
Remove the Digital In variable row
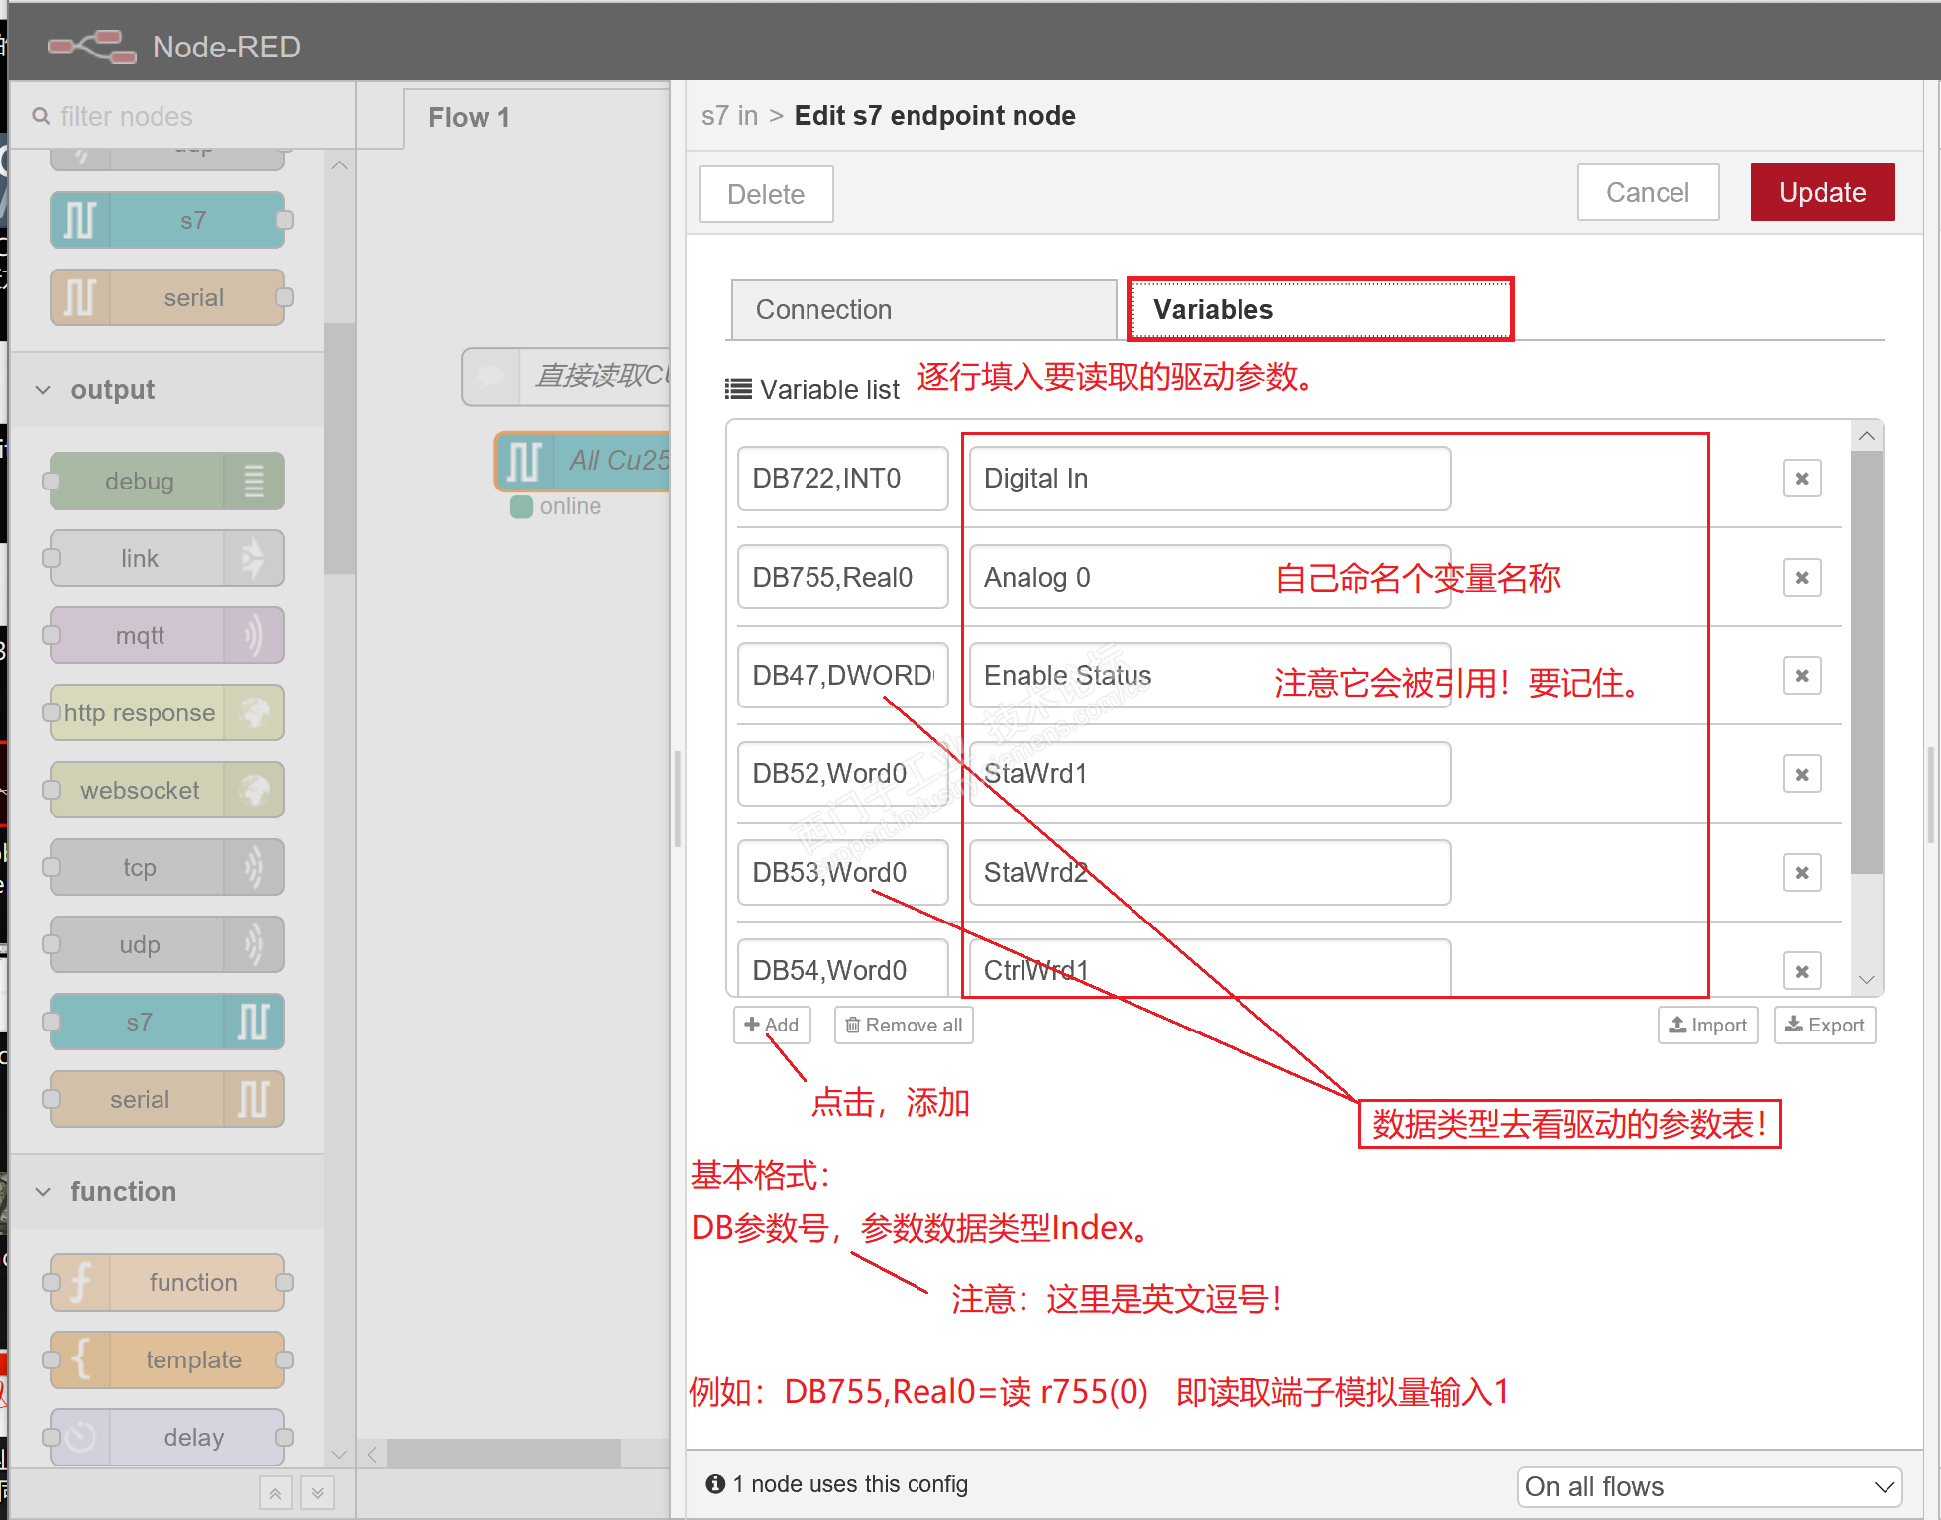tap(1801, 479)
